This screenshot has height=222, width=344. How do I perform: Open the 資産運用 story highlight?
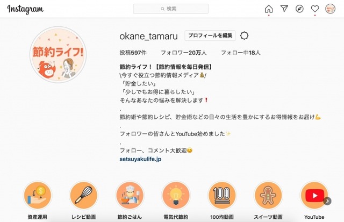38,195
